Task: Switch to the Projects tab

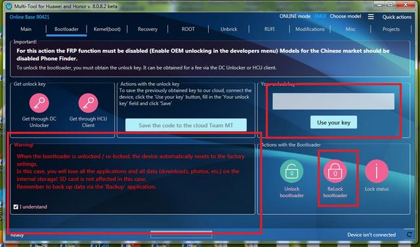Action: pos(391,29)
